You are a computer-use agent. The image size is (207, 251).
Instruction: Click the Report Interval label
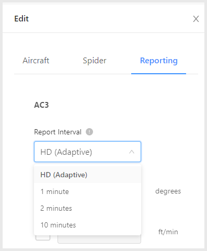point(57,132)
